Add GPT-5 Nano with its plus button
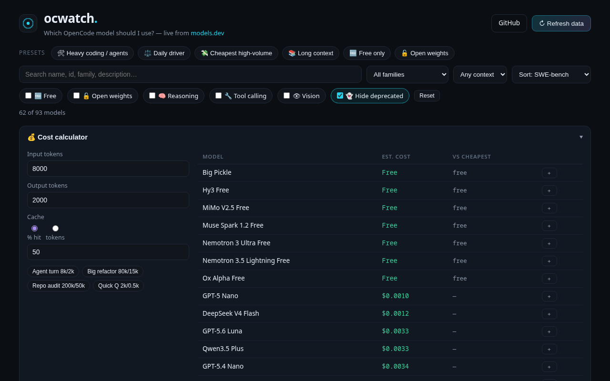Screen dimensions: 610x381 click(549, 296)
